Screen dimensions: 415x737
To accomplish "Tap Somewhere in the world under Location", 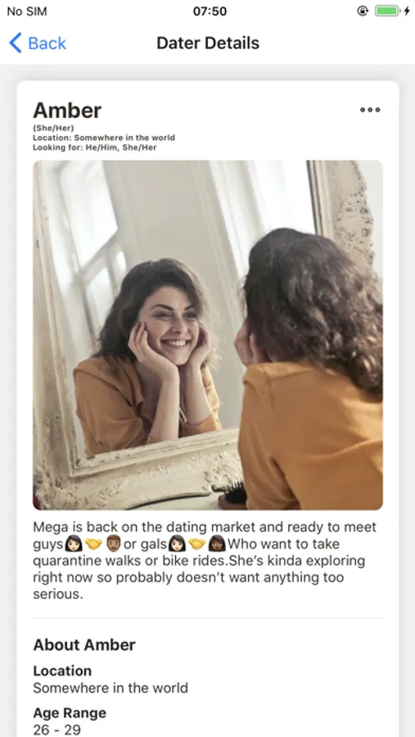I will (x=111, y=688).
